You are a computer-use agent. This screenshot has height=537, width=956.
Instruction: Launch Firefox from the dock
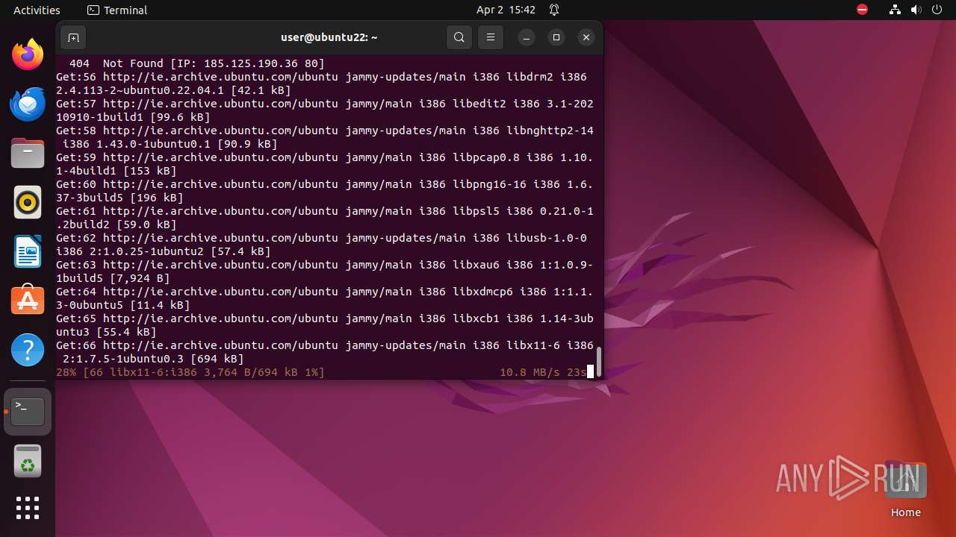tap(28, 54)
